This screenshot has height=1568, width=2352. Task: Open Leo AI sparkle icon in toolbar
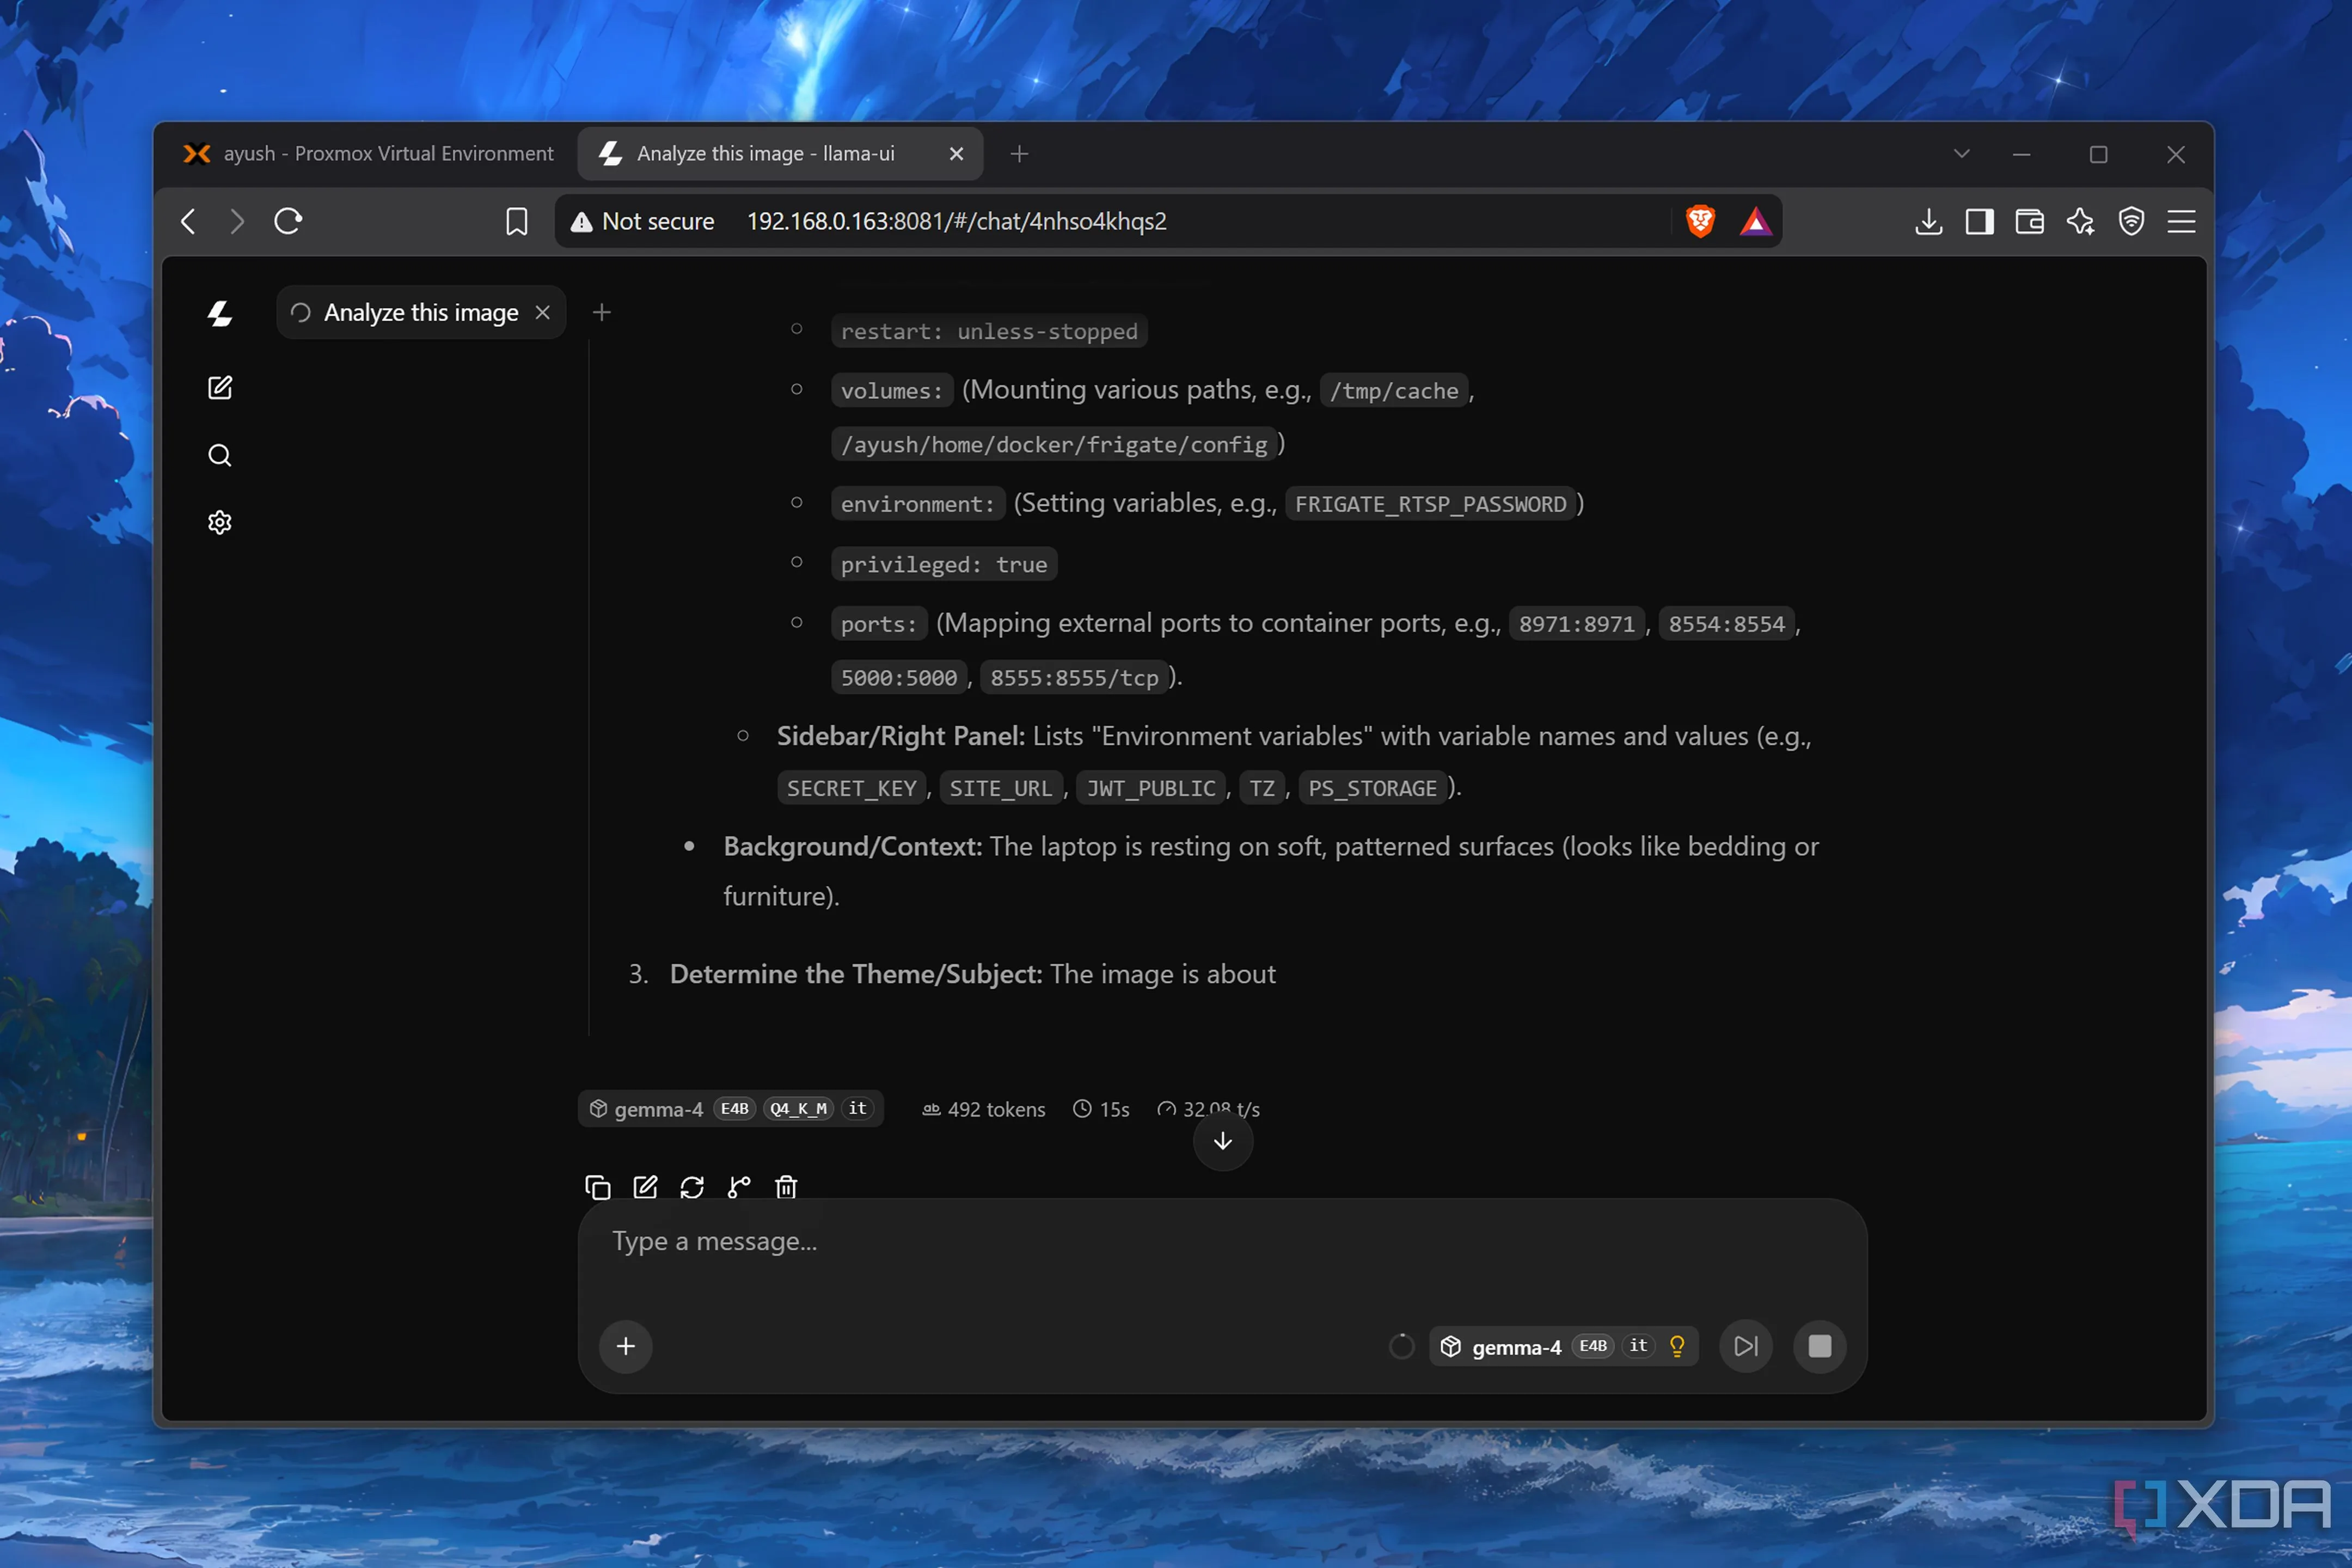click(2080, 221)
